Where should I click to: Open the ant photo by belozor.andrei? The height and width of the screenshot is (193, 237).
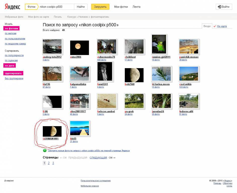(107, 101)
